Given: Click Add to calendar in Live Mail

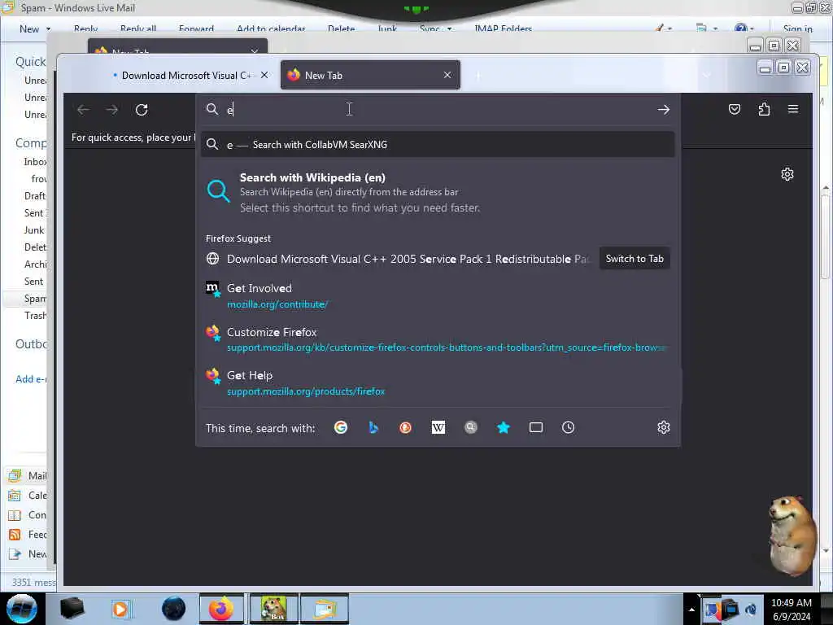Looking at the screenshot, I should coord(271,28).
